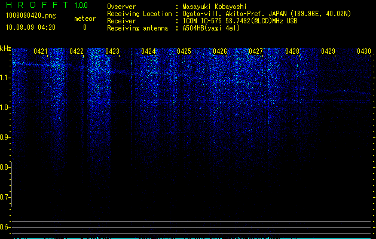
Task: Click the 0424 time marker
Action: coord(148,51)
